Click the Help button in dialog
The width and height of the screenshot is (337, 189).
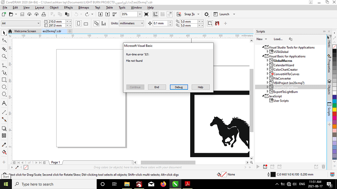pyautogui.click(x=200, y=87)
